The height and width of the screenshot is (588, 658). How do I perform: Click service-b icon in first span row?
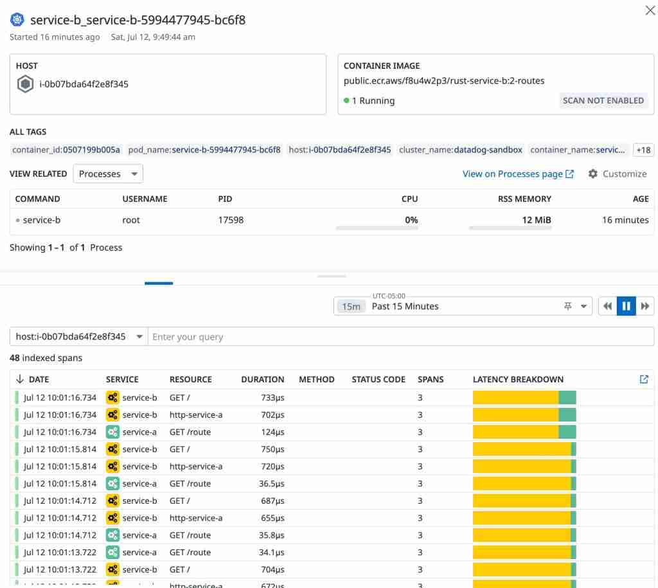pyautogui.click(x=112, y=398)
